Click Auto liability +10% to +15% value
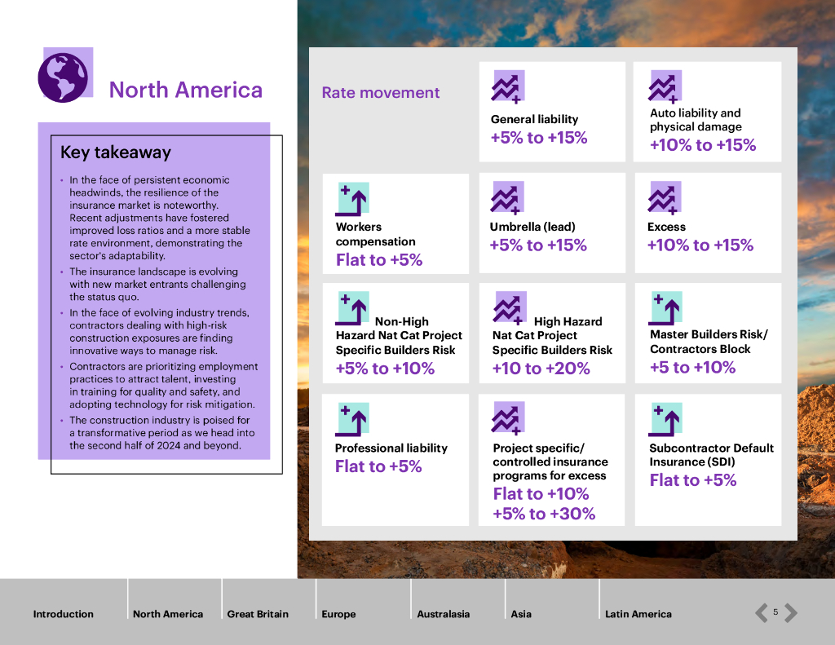This screenshot has width=835, height=645. [703, 145]
